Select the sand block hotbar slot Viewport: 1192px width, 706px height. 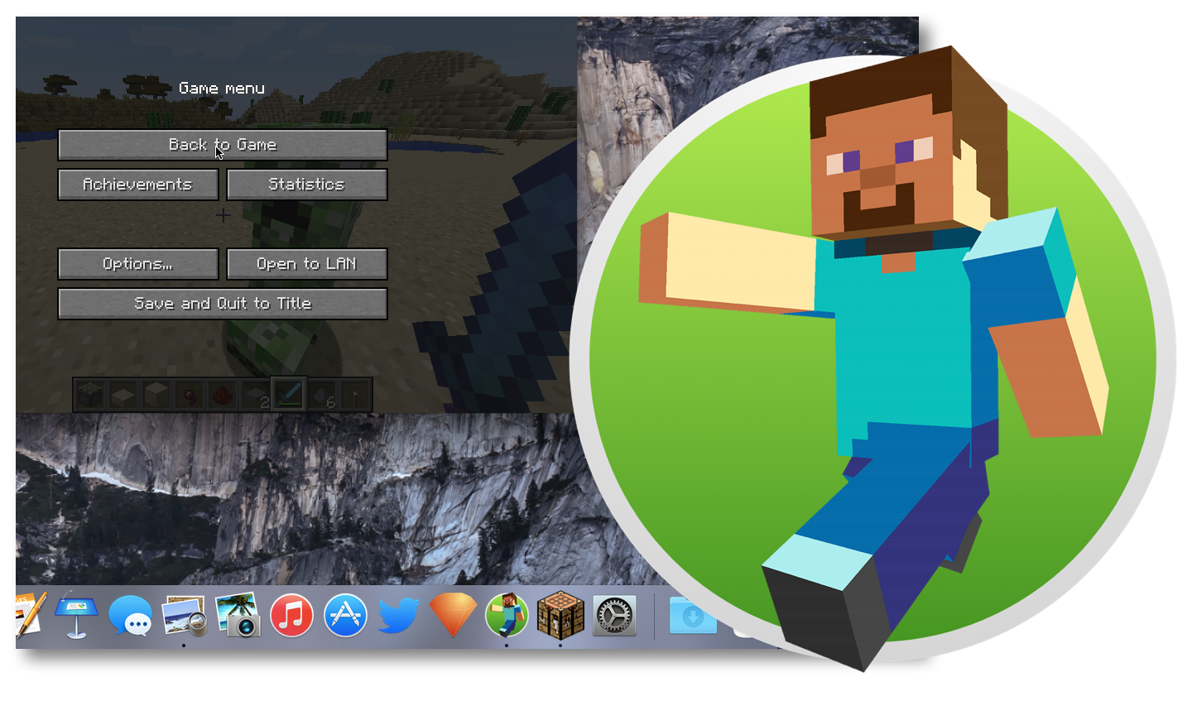(x=156, y=395)
